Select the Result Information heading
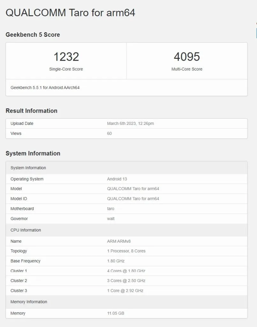Viewport: 257px width, 327px height. 31,111
